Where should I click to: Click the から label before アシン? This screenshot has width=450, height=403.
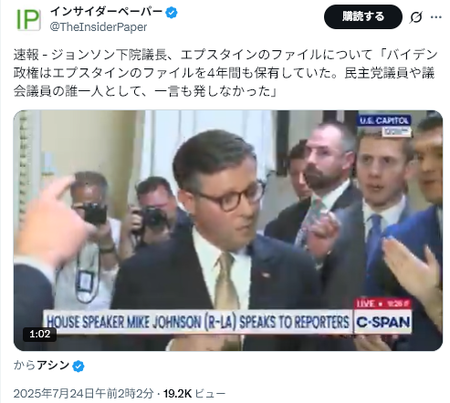click(25, 366)
